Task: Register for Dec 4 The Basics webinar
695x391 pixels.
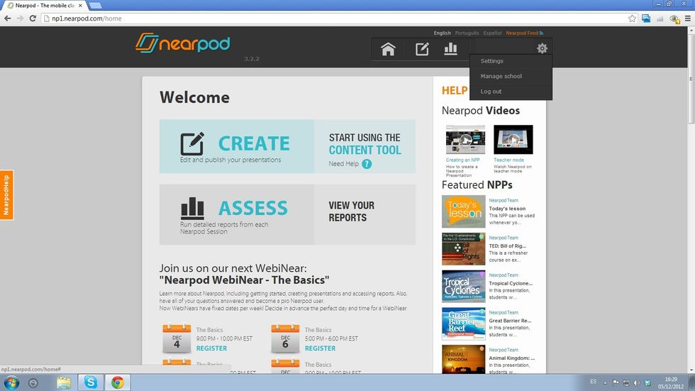Action: [x=211, y=348]
